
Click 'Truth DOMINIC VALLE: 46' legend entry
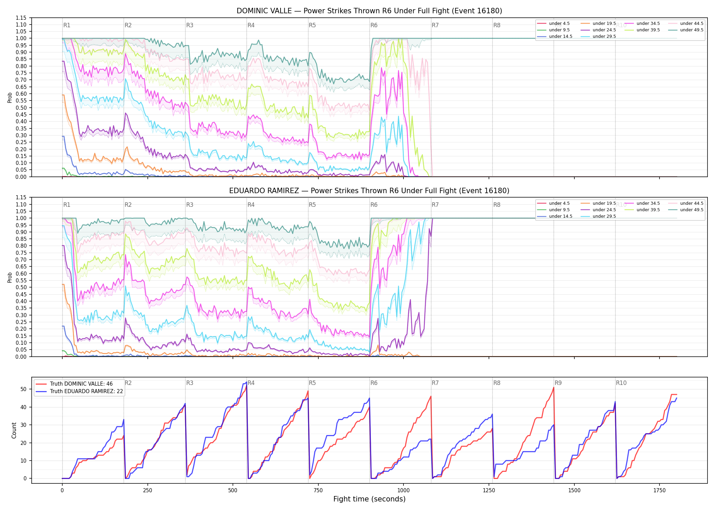pyautogui.click(x=74, y=384)
